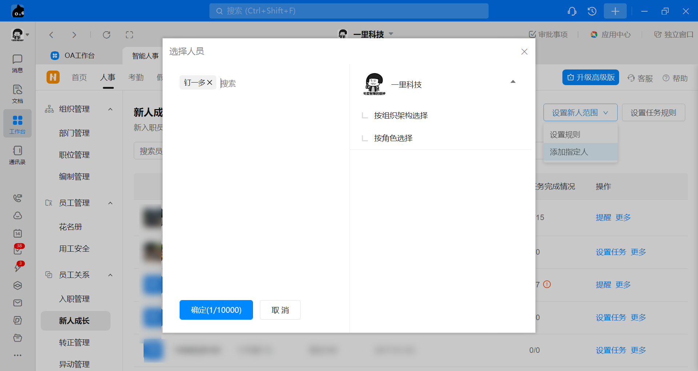The width and height of the screenshot is (698, 371).
Task: Click the calendar icon in left sidebar
Action: tap(17, 233)
